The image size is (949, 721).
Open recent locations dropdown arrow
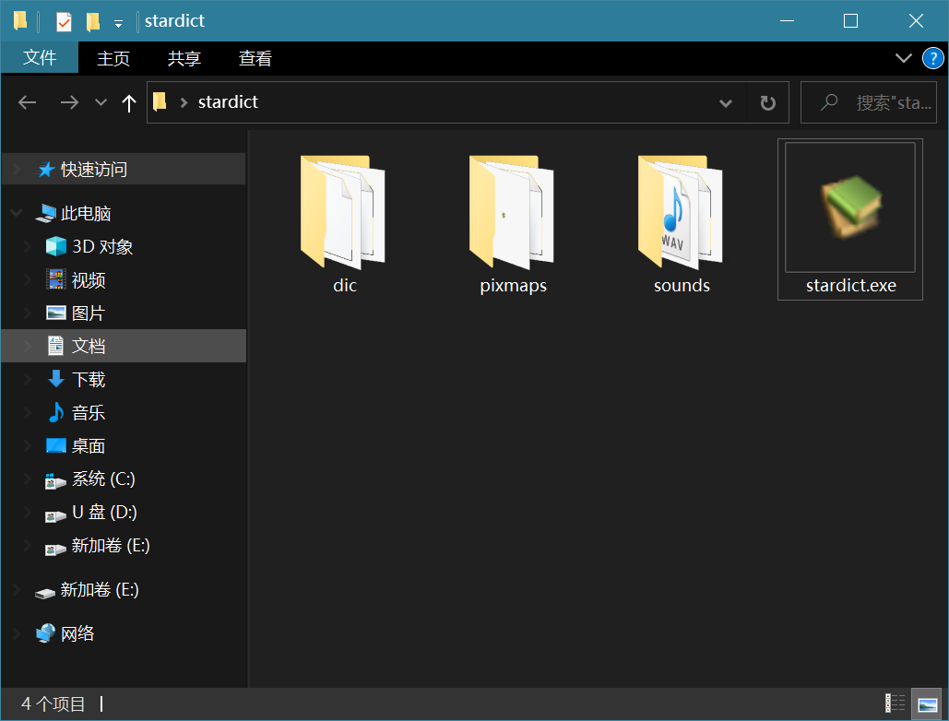(x=101, y=102)
